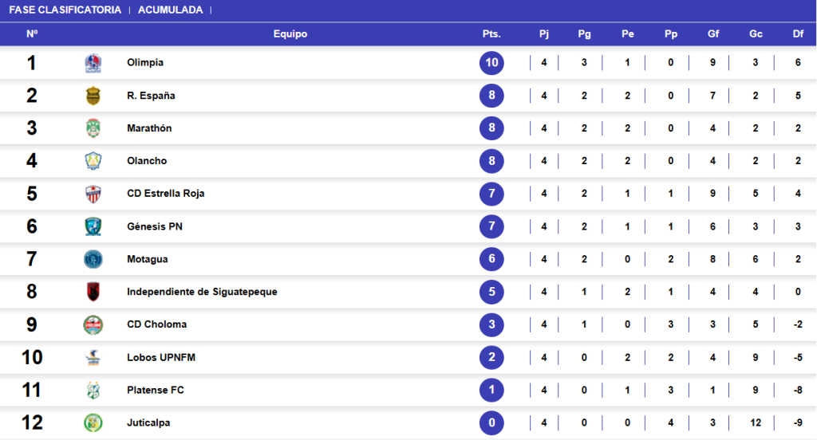Image resolution: width=817 pixels, height=440 pixels.
Task: Click the Motagua team crest
Action: click(93, 259)
